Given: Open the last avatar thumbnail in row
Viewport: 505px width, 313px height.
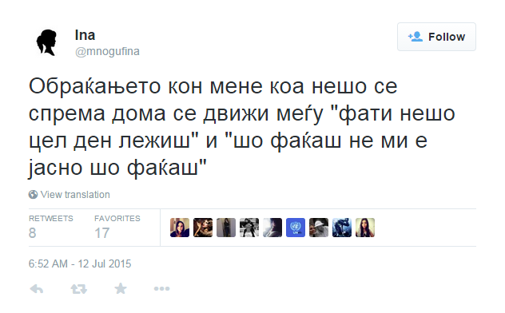Looking at the screenshot, I should pos(365,228).
